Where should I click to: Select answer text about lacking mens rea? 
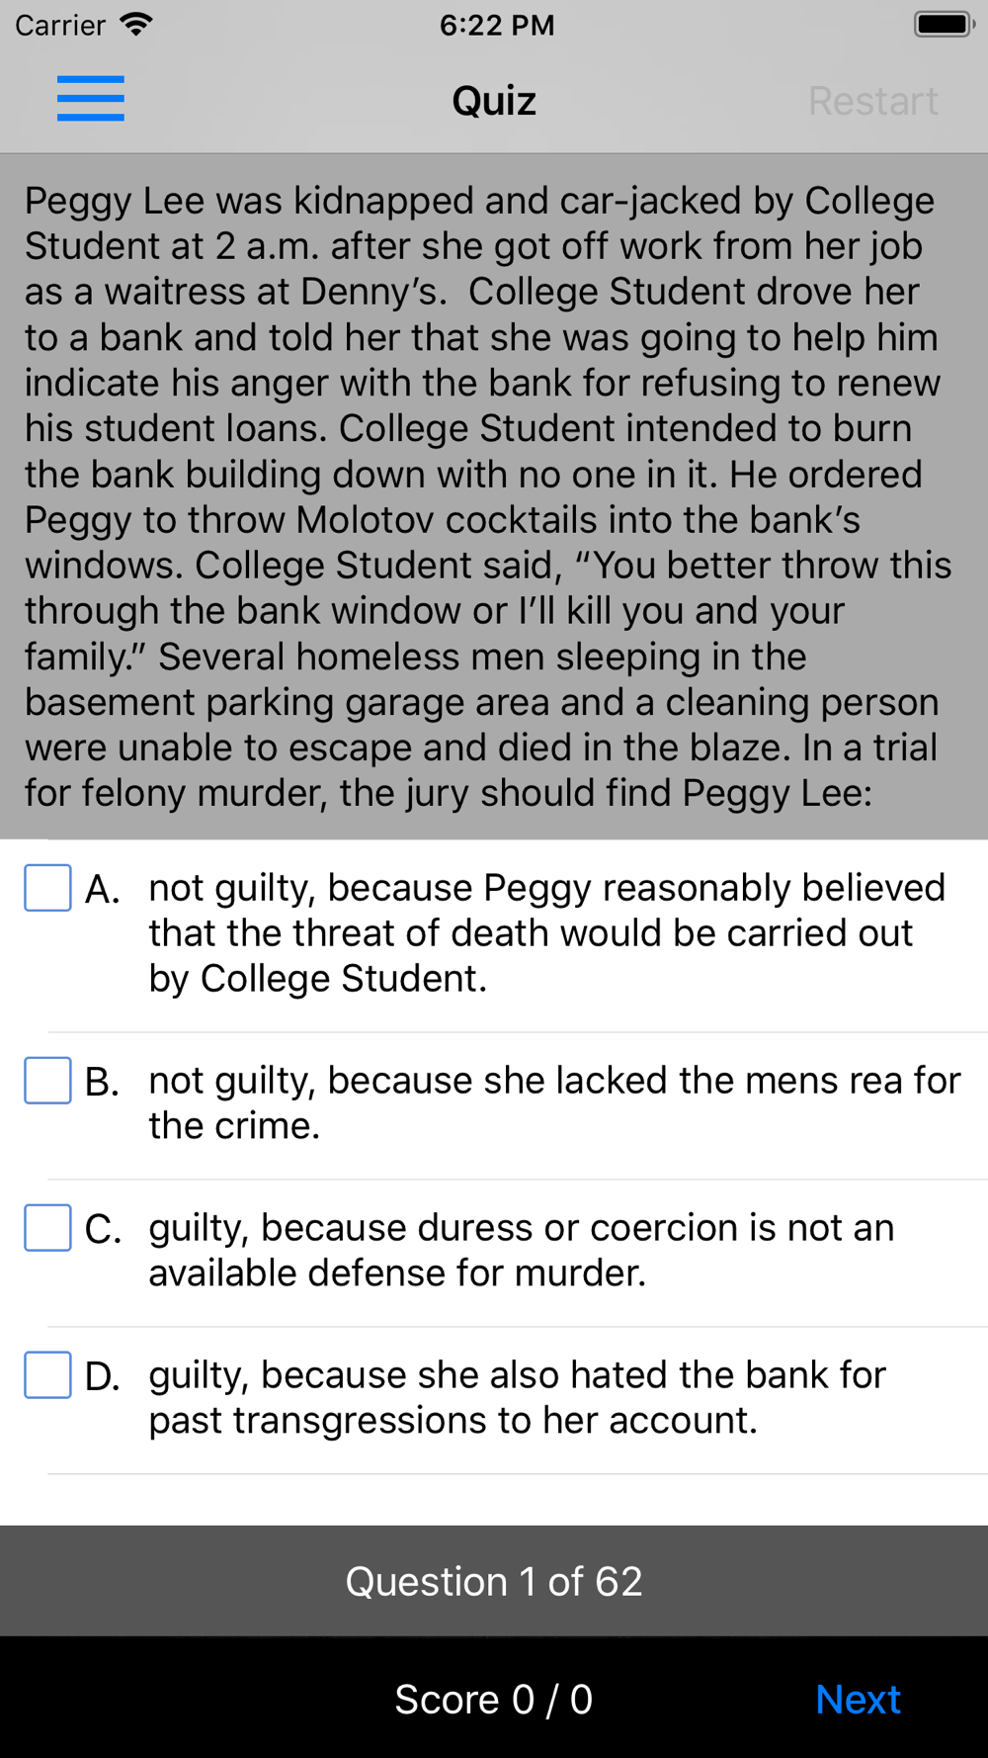pyautogui.click(x=554, y=1103)
